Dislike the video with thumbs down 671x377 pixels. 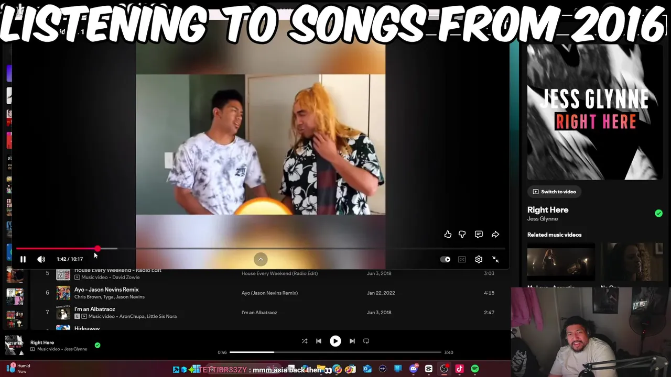[462, 235]
